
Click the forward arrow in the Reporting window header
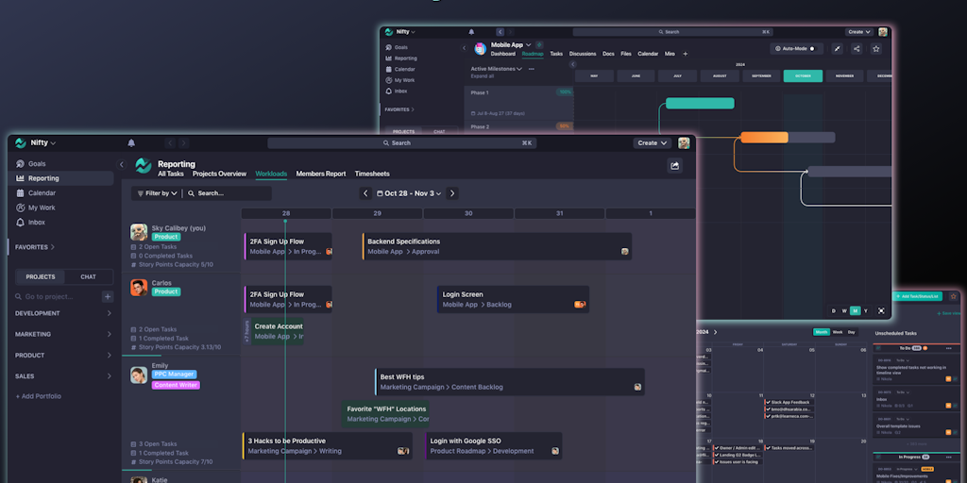183,143
